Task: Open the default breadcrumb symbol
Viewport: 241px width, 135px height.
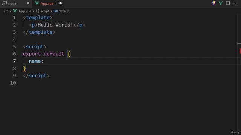Action: pyautogui.click(x=64, y=11)
